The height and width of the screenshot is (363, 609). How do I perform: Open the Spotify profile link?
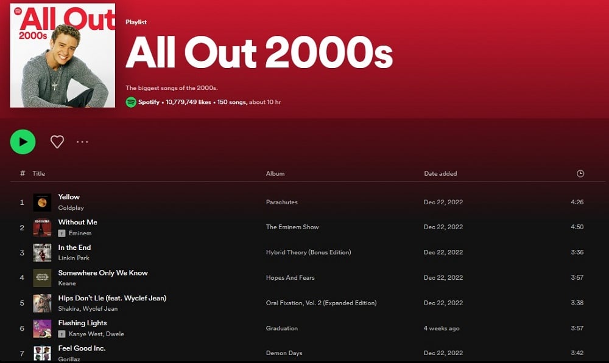coord(149,102)
